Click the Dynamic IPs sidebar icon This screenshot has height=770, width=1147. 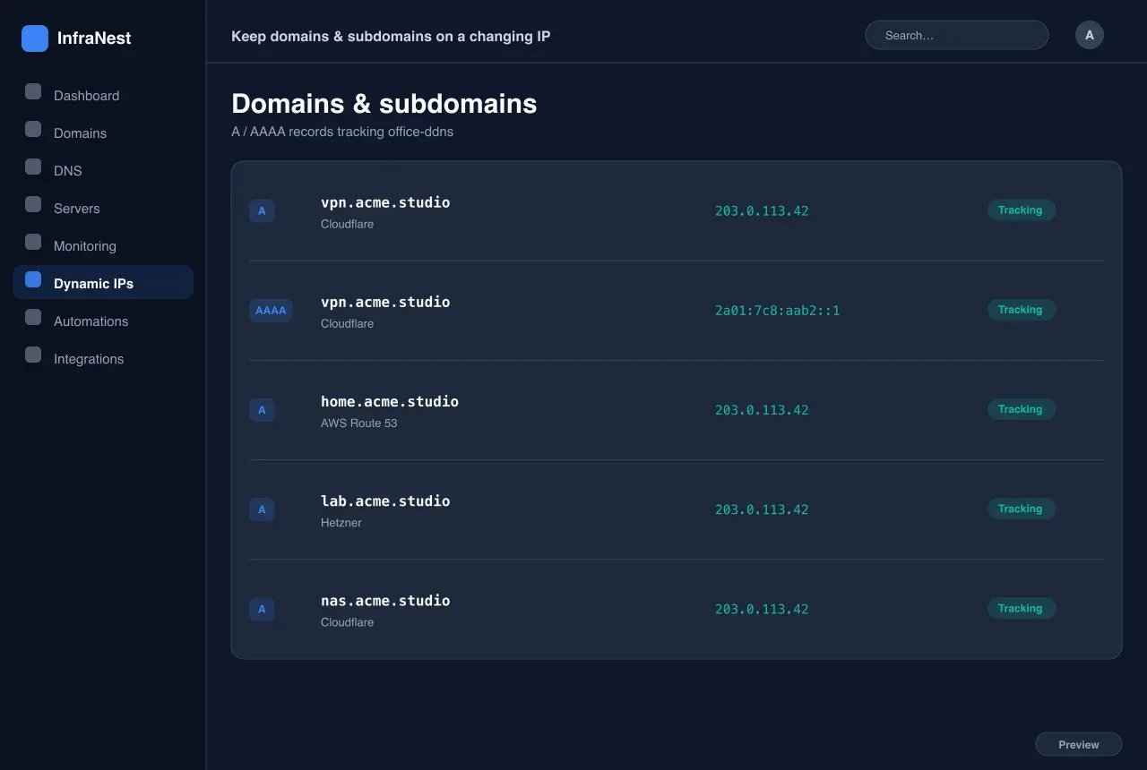[x=33, y=279]
